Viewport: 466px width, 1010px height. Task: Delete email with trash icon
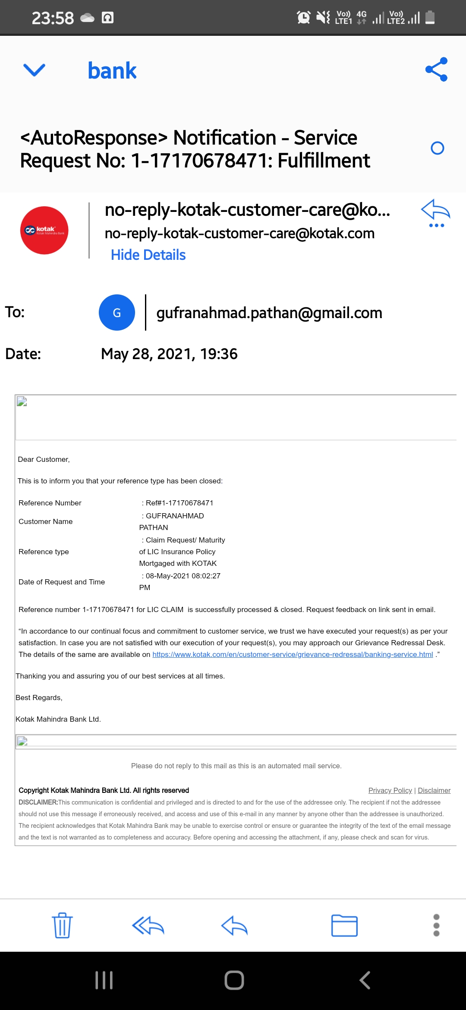point(62,925)
